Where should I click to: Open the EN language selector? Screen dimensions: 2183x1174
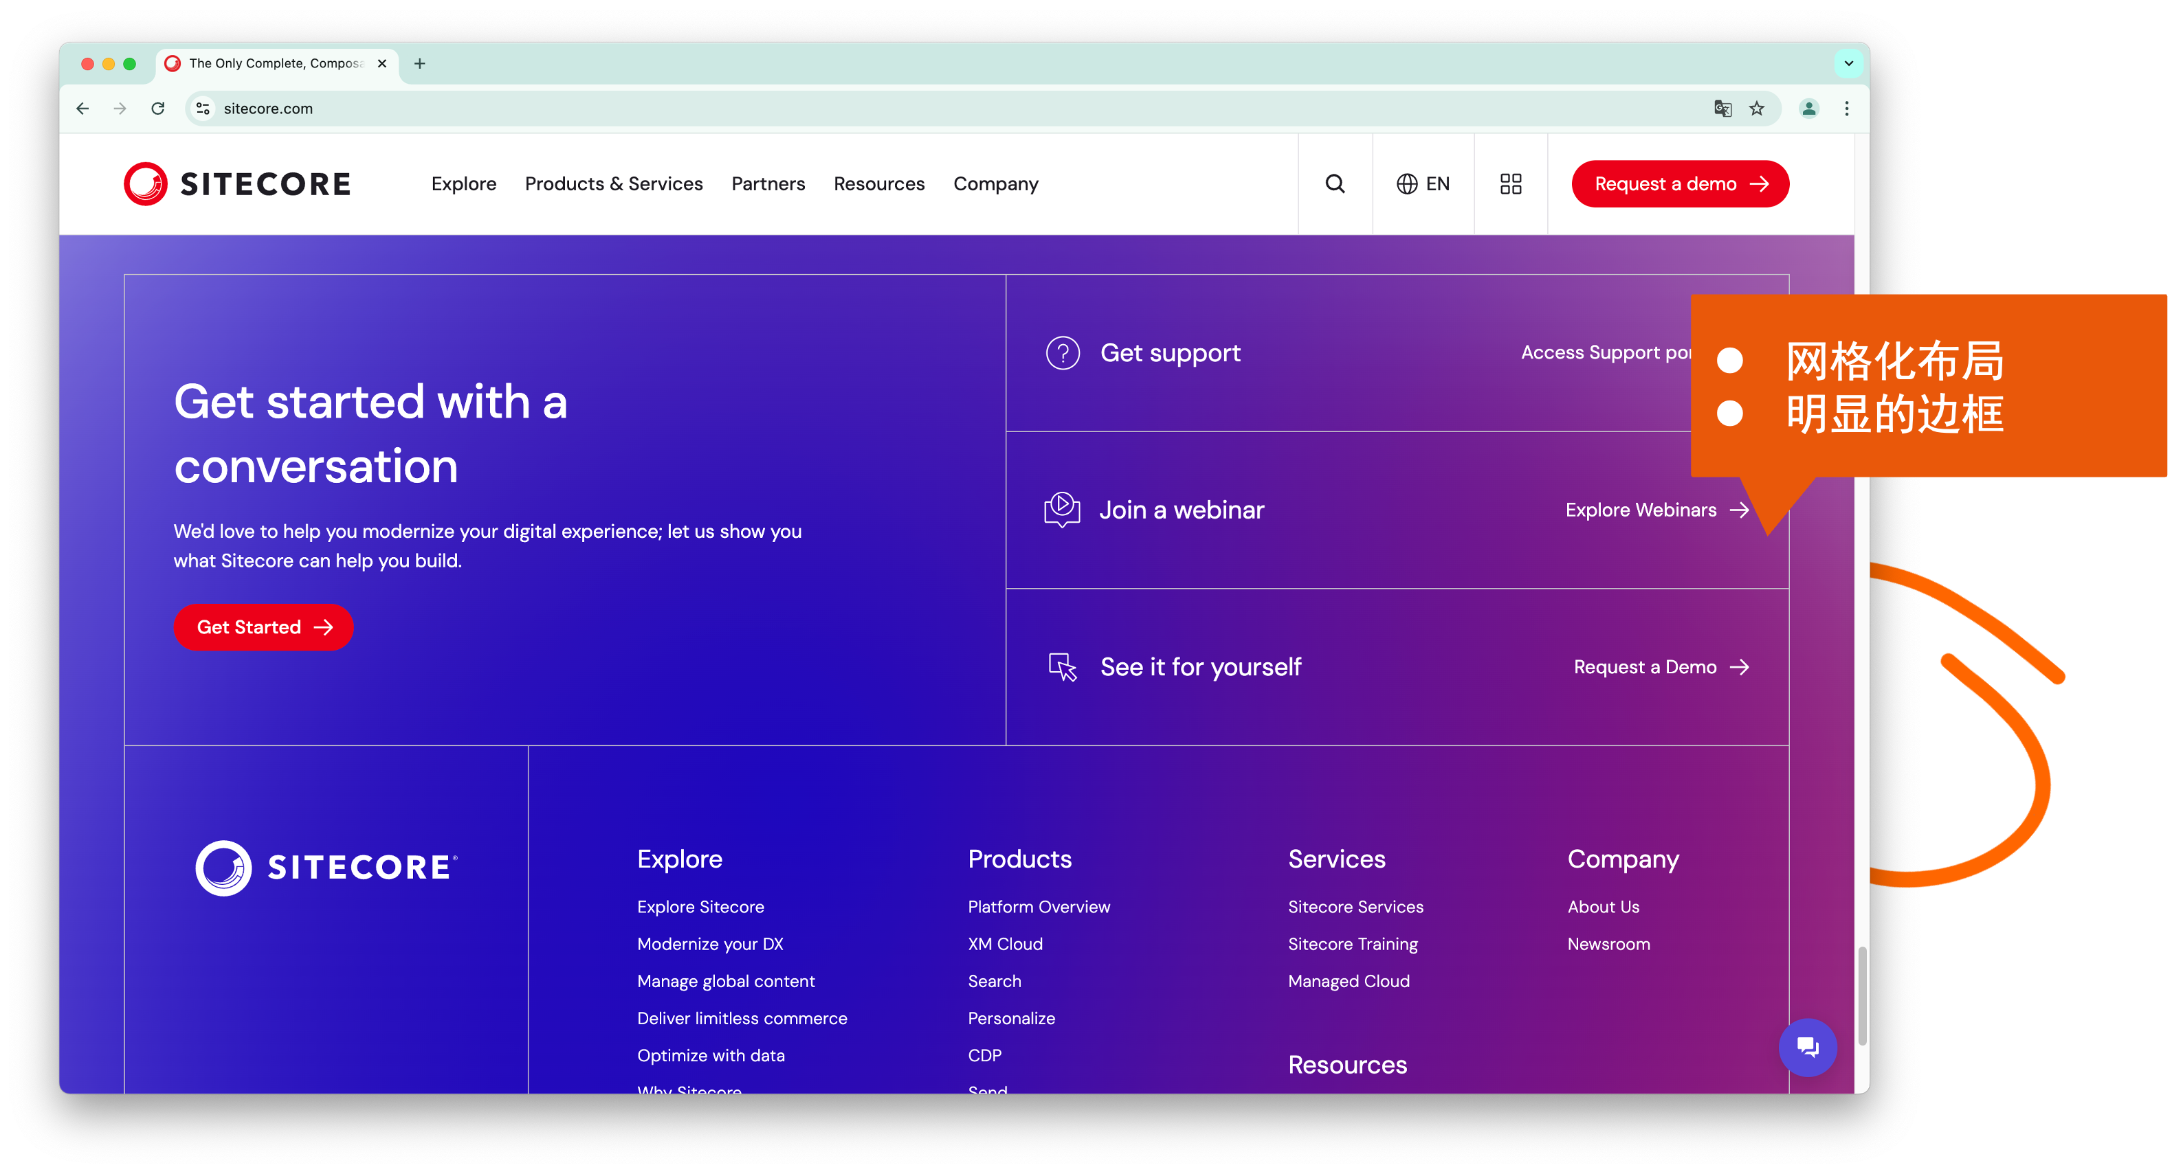click(1423, 184)
